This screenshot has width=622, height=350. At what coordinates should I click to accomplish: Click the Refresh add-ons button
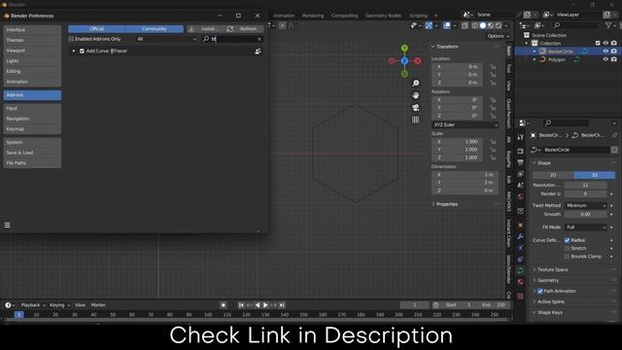tap(244, 29)
